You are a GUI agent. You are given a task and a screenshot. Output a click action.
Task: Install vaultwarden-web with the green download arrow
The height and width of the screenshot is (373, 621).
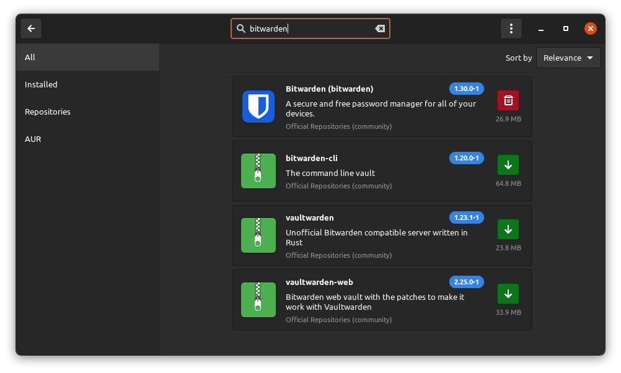tap(508, 294)
